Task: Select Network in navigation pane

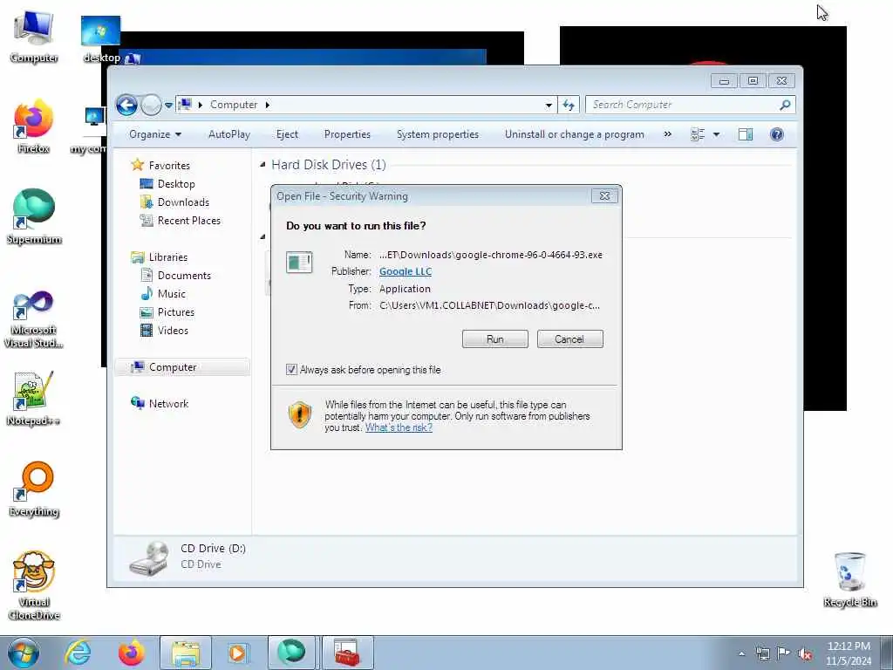Action: pos(168,404)
